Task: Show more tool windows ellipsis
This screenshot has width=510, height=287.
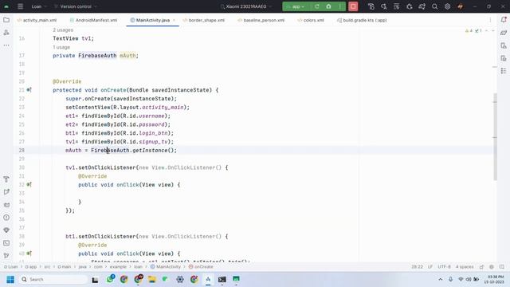Action: 6,45
